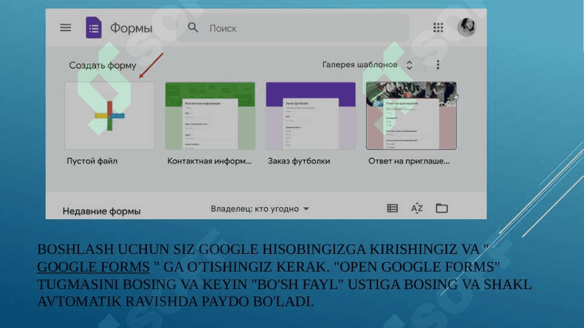Click the Формы title text

coord(131,28)
